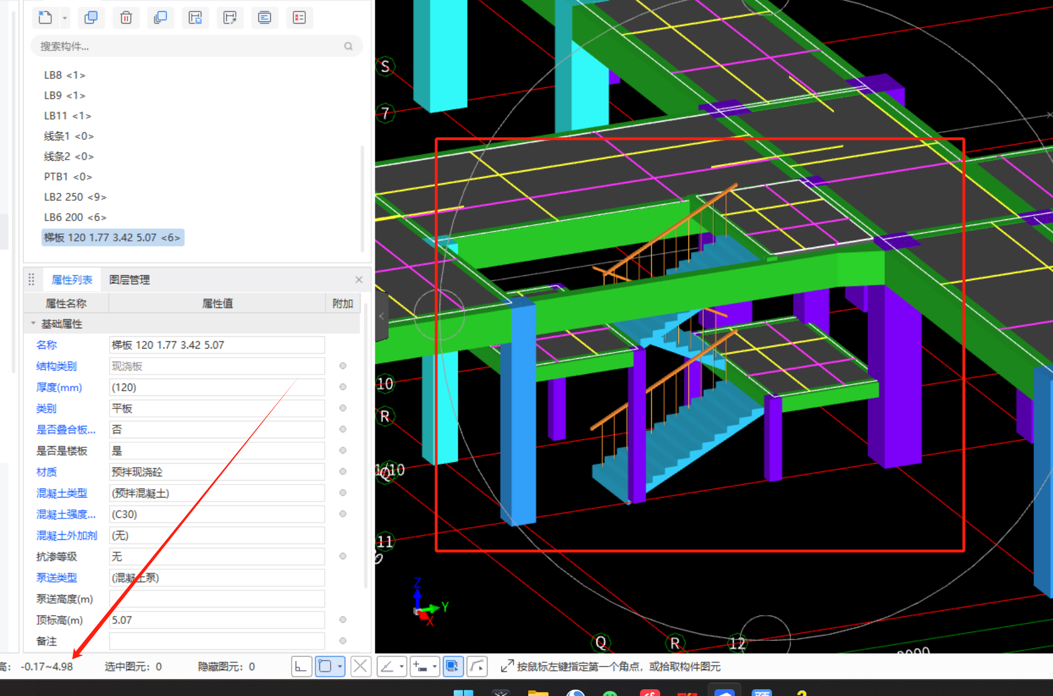The image size is (1053, 696).
Task: Click the orthogonal mode icon in status bar
Action: [301, 666]
